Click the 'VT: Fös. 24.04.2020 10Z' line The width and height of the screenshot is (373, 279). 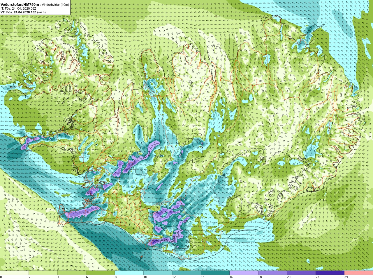pos(18,12)
